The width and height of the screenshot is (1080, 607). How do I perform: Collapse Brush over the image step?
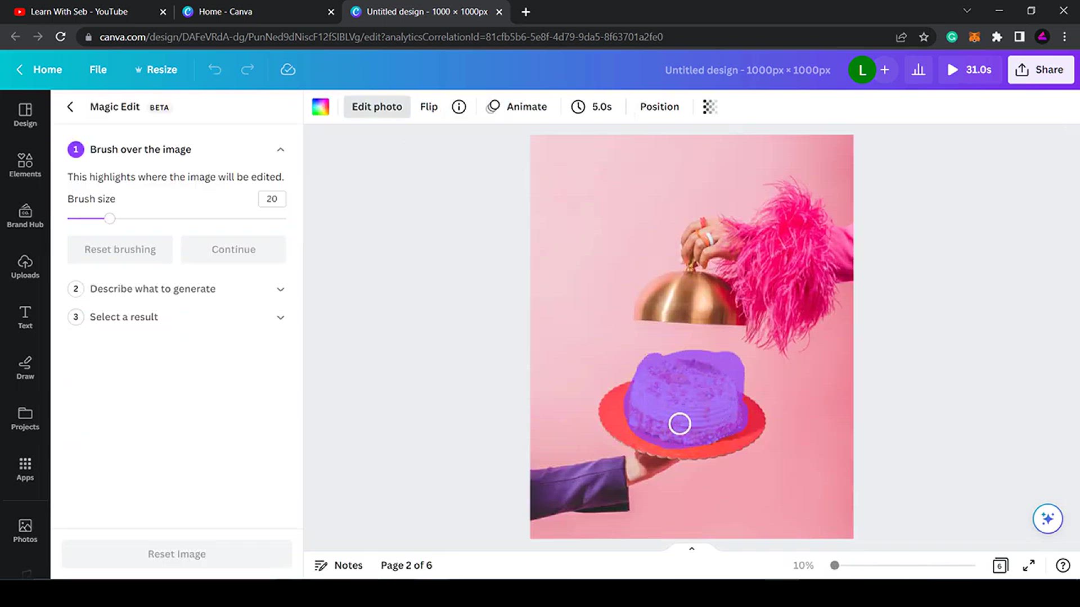coord(281,150)
